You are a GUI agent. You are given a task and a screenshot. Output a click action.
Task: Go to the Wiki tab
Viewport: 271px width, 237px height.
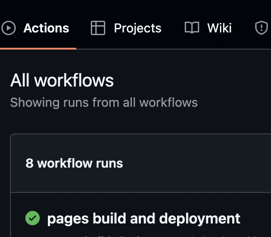click(x=219, y=28)
